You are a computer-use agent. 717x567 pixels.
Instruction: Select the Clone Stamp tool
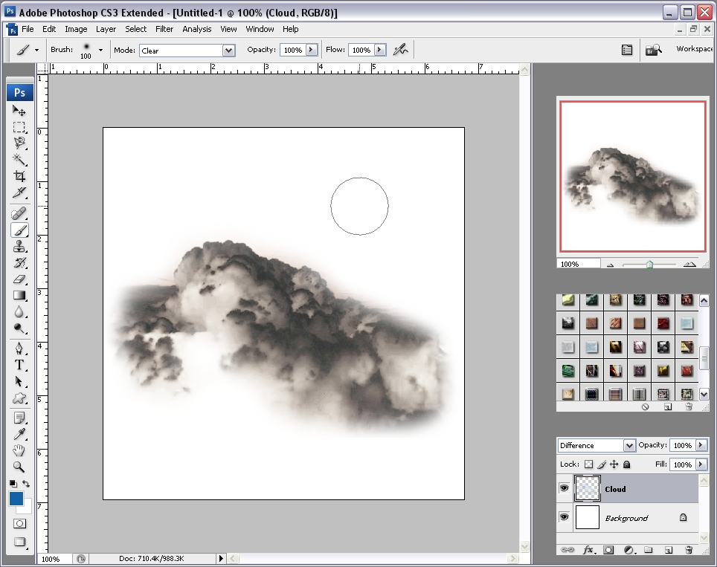pyautogui.click(x=19, y=247)
